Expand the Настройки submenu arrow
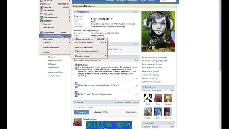This screenshot has width=229, height=129. tap(70, 39)
